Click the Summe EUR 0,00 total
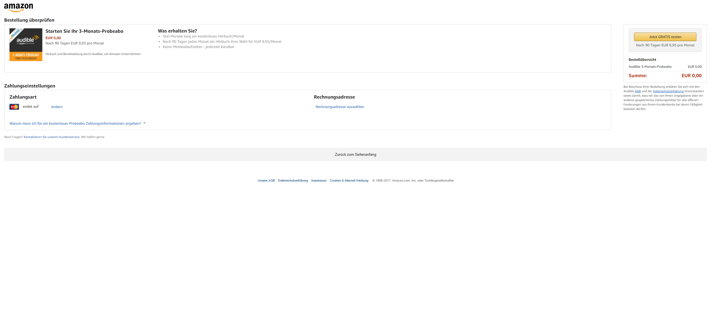 point(691,76)
